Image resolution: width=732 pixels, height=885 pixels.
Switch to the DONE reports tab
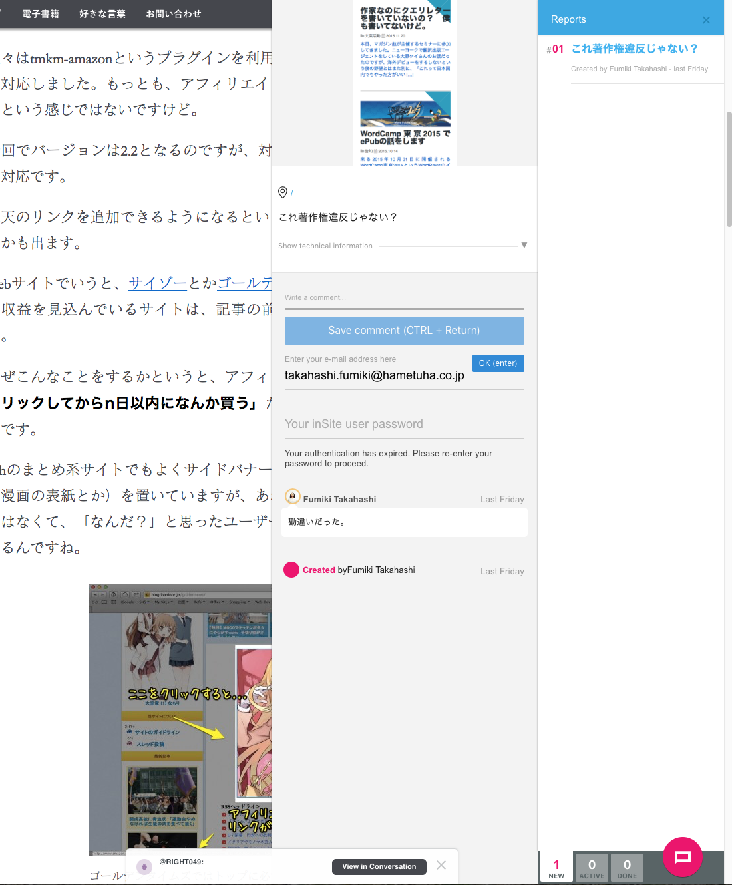point(627,868)
